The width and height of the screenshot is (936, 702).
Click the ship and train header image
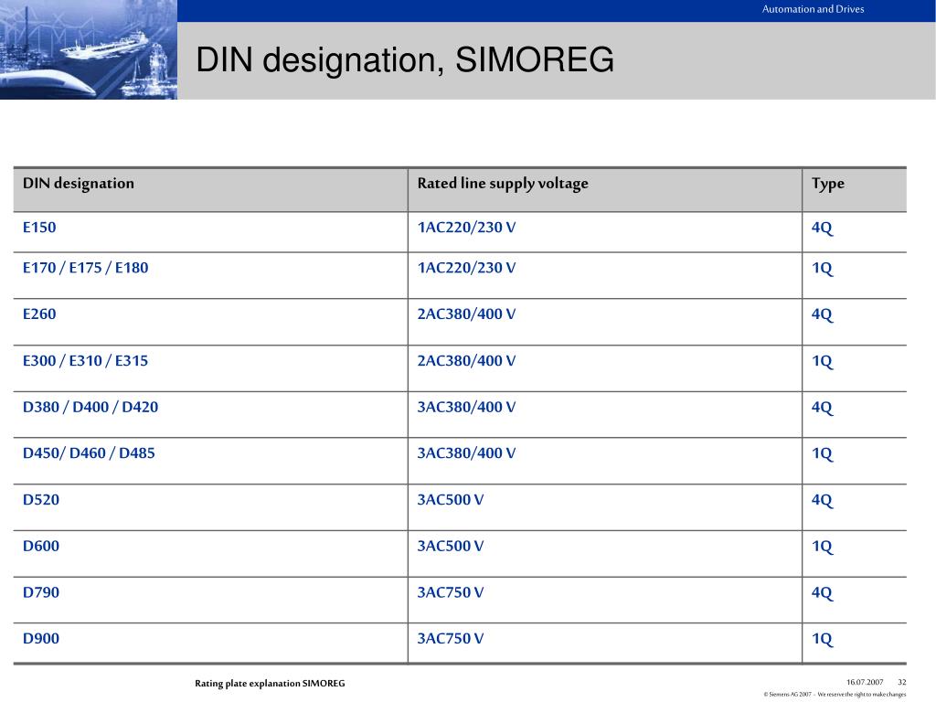click(x=89, y=49)
